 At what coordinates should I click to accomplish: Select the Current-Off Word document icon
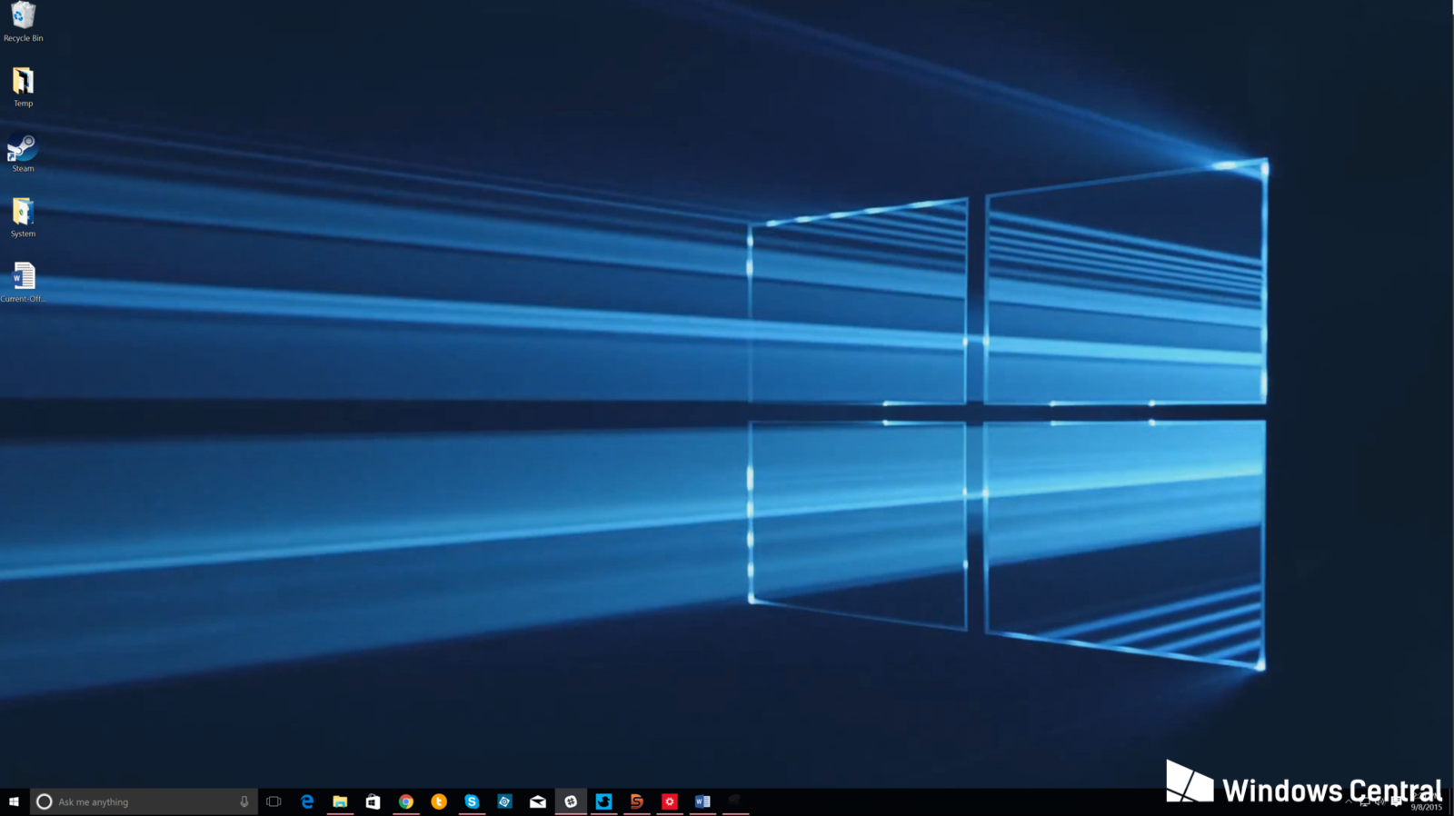[23, 281]
